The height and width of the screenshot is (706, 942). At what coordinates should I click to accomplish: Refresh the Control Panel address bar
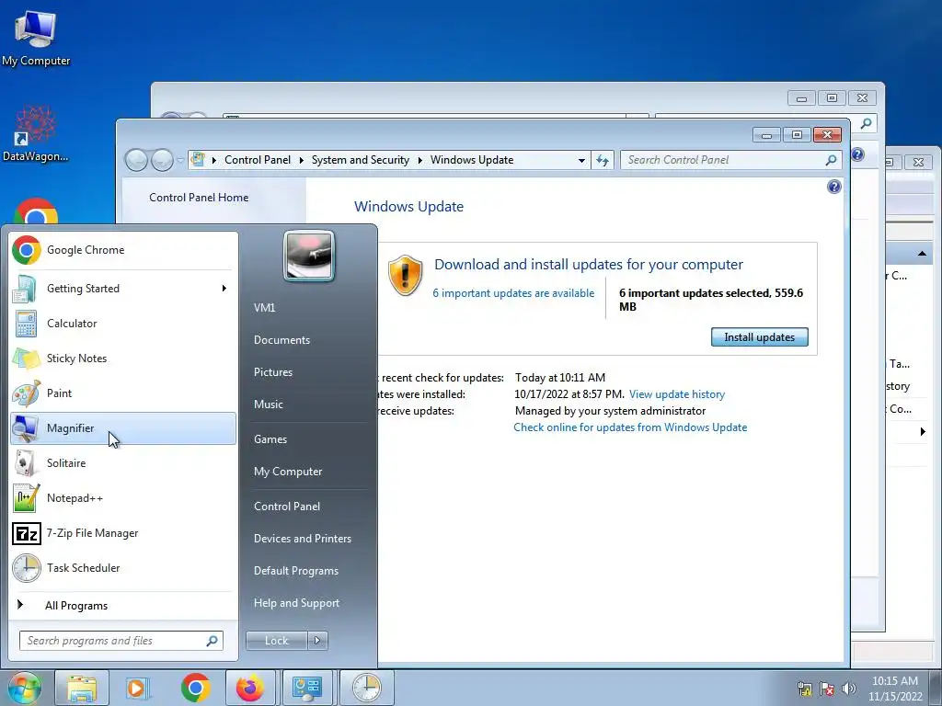[x=603, y=160]
